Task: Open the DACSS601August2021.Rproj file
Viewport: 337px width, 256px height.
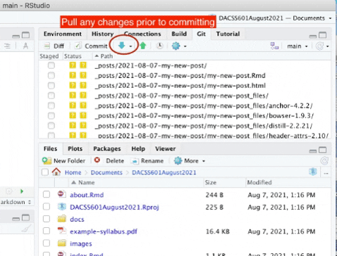Action: coord(114,207)
